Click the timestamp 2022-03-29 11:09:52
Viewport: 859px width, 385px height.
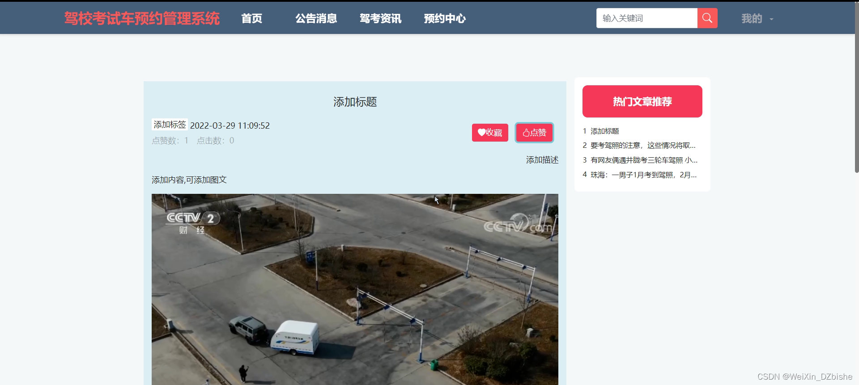(x=230, y=126)
